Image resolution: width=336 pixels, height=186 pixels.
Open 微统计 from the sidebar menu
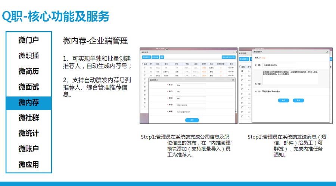(29, 133)
